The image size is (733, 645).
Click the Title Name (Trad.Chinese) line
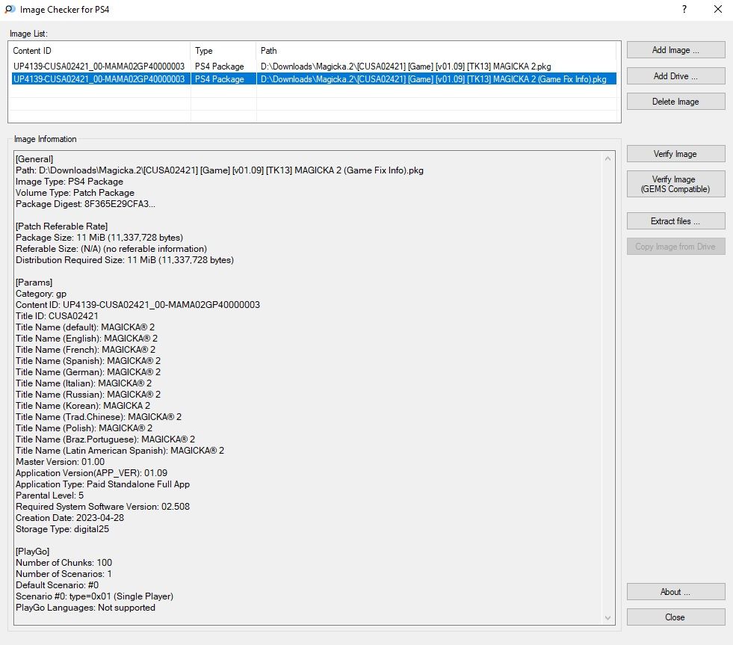click(98, 417)
